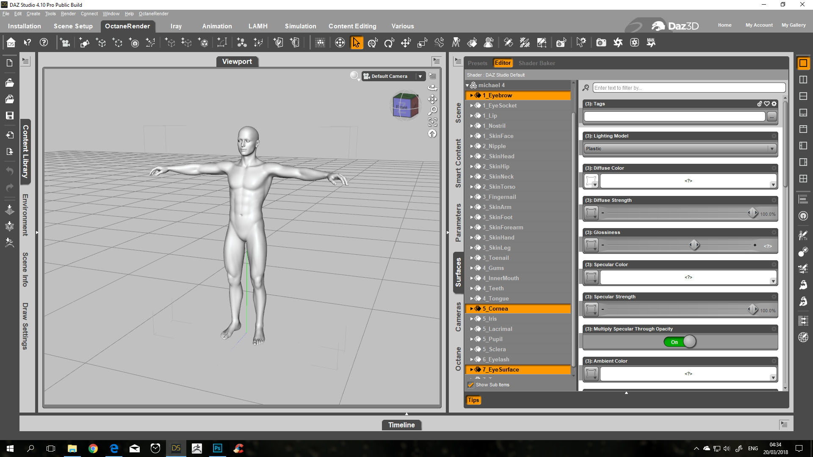
Task: Expand the 7_EyeSurface surface
Action: 471,370
